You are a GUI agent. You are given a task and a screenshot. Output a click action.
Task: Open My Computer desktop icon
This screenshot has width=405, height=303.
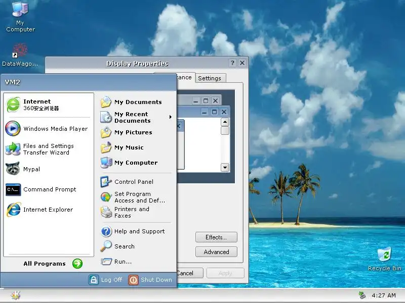(20, 9)
